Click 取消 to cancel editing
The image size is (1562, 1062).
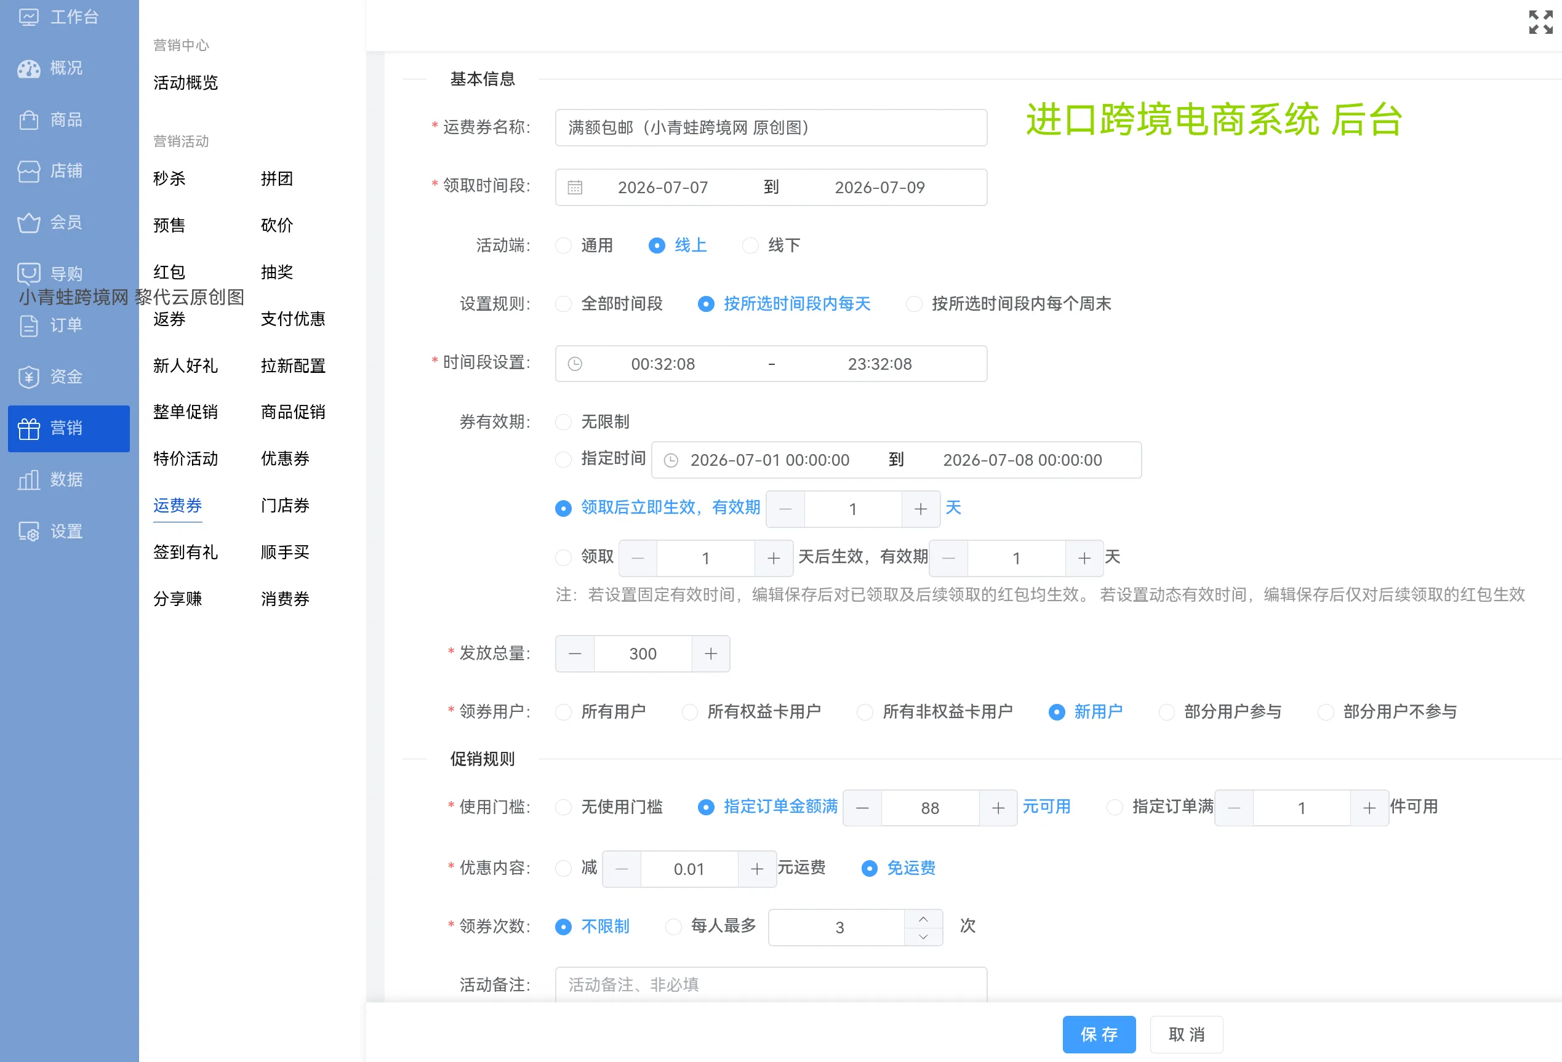(x=1187, y=1034)
